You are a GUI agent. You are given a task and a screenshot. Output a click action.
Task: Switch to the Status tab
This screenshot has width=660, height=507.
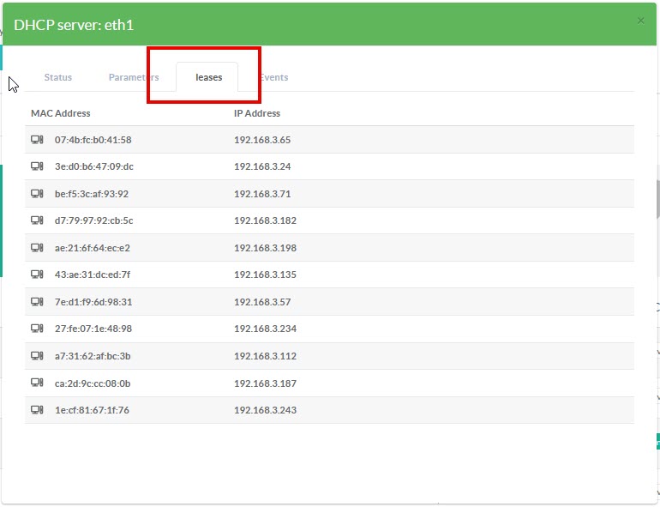click(x=58, y=77)
